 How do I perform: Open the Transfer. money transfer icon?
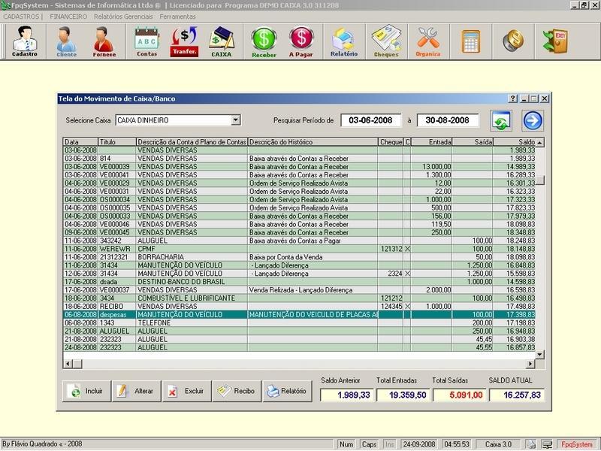(x=184, y=41)
